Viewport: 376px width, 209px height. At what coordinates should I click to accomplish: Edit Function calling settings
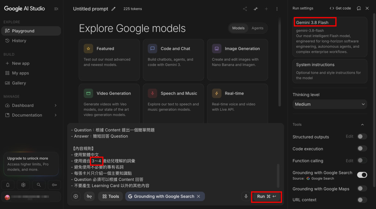pyautogui.click(x=350, y=161)
